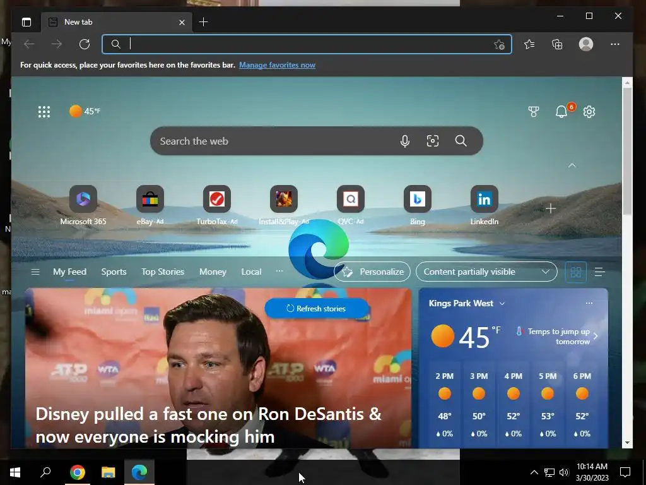Open LinkedIn quick link tile
Viewport: 646px width, 485px height.
click(484, 205)
